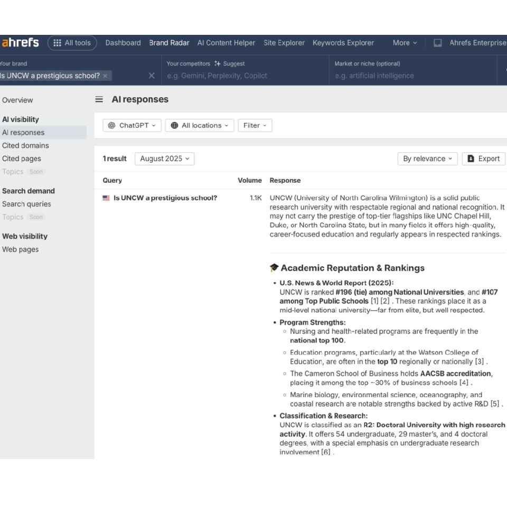
Task: Open Cited domains in the sidebar
Action: [x=25, y=146]
